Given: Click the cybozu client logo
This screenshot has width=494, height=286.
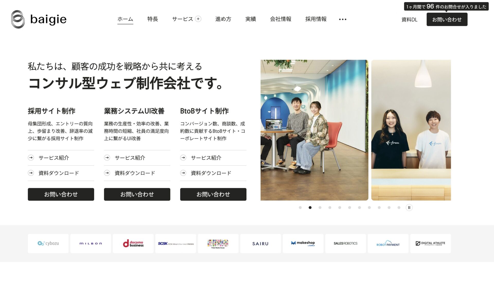Looking at the screenshot, I should point(48,243).
